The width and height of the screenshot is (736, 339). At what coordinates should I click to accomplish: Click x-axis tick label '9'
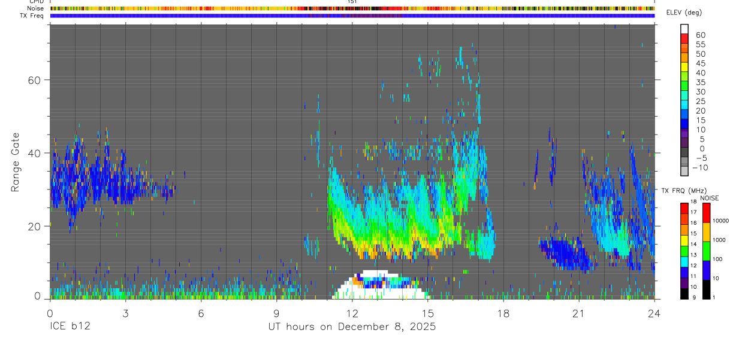276,313
